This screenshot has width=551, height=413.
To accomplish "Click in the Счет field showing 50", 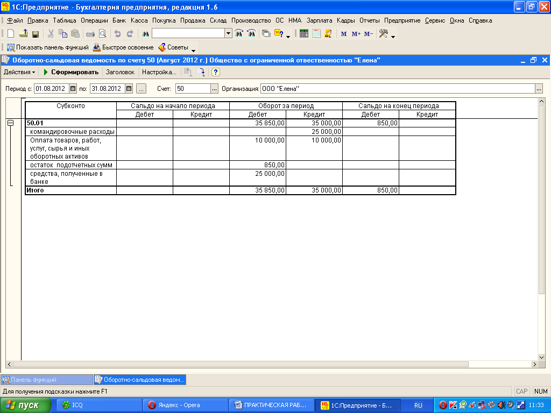I will point(193,89).
